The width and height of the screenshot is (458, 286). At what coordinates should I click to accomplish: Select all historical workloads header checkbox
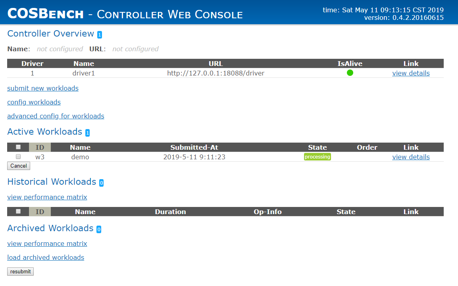[x=18, y=211]
